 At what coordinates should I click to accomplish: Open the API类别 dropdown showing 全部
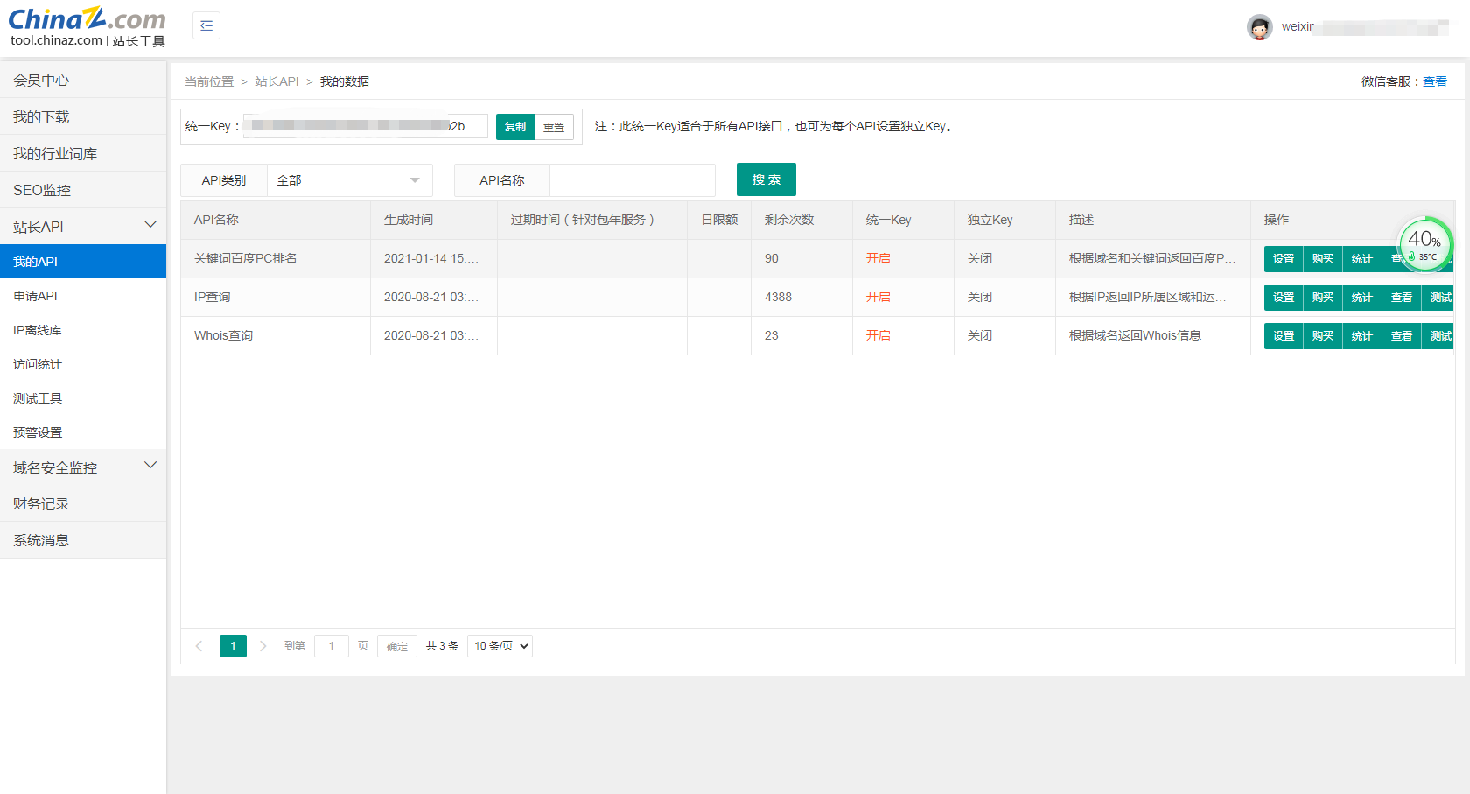tap(349, 180)
